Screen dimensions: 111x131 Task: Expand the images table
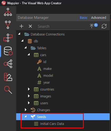point(29,96)
